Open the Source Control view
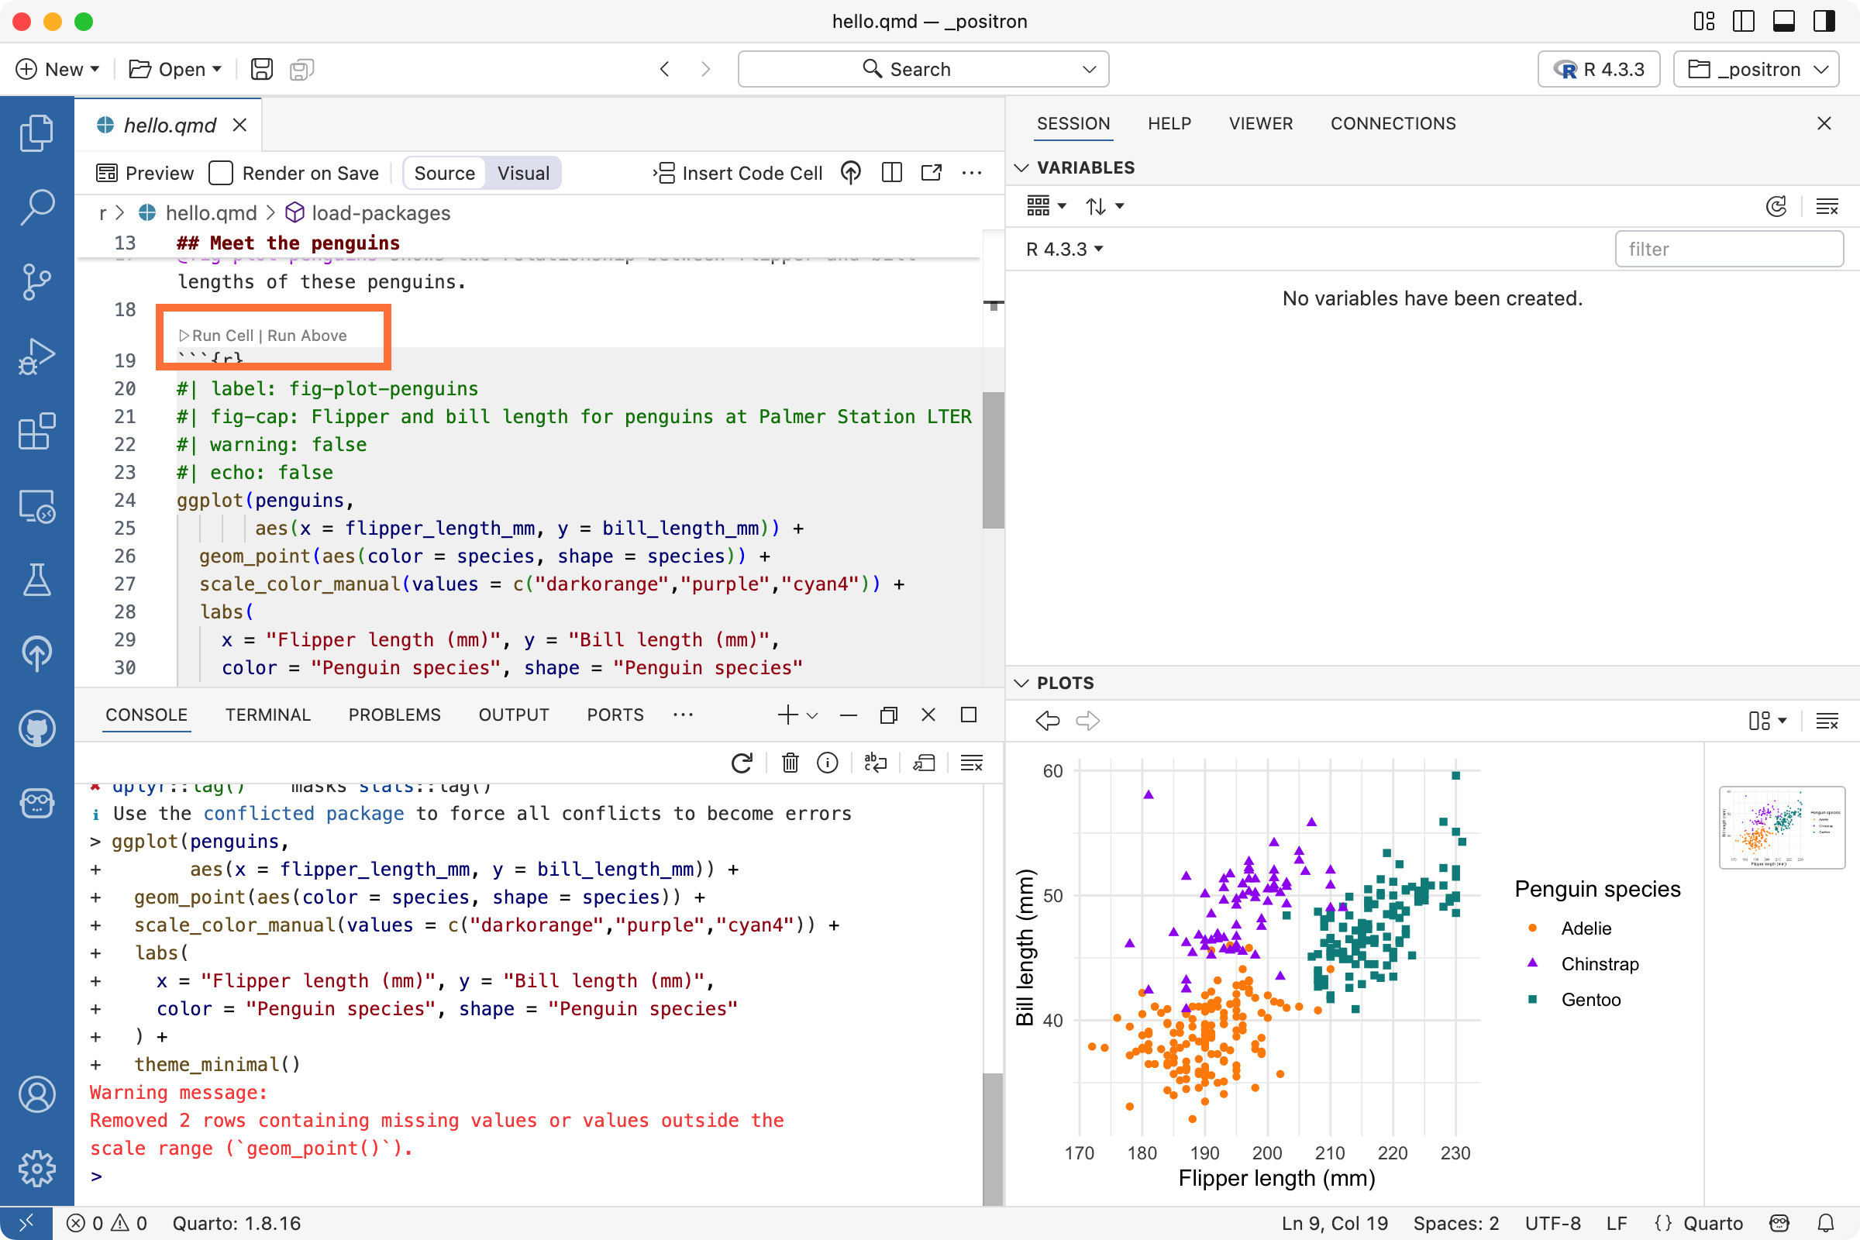 tap(36, 282)
